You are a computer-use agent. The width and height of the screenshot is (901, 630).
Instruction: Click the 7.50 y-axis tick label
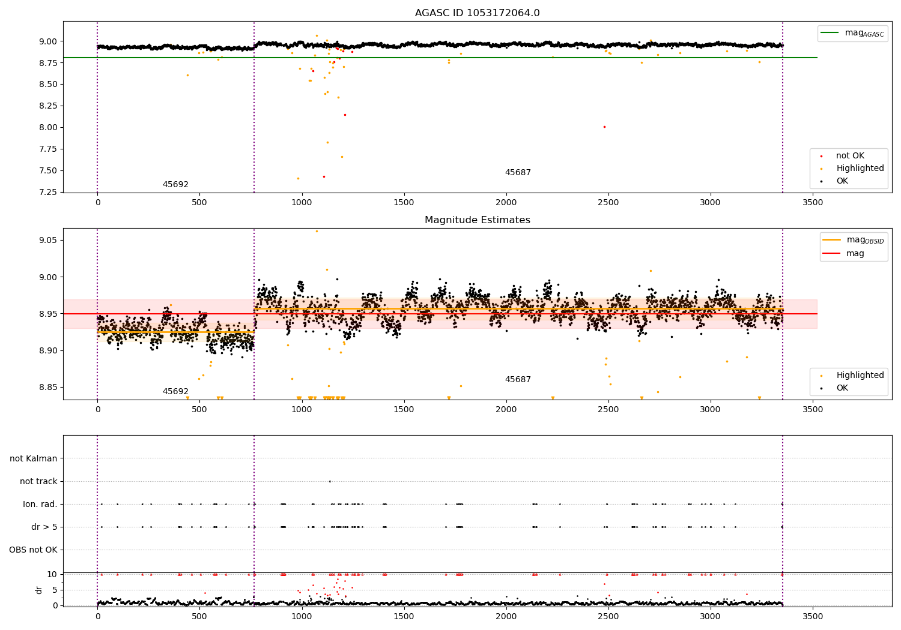coord(48,170)
